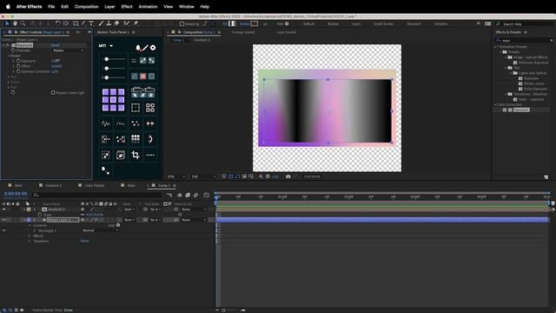This screenshot has width=556, height=313.
Task: Click the timeline current time display
Action: [16, 194]
